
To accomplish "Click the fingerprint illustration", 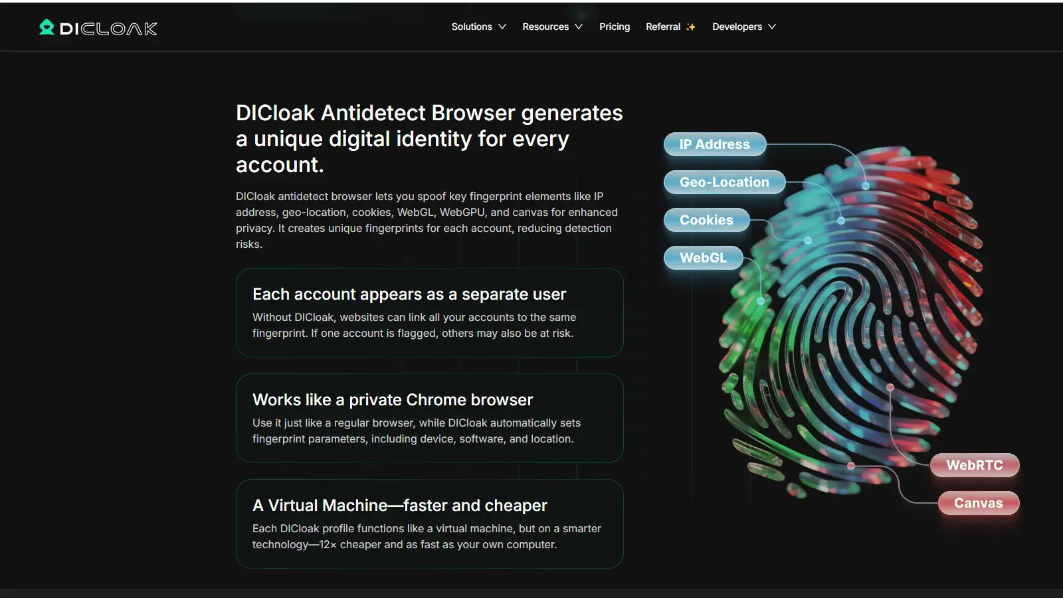I will [857, 326].
